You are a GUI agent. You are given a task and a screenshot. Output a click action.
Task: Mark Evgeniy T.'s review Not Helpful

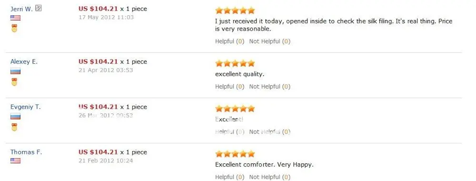pyautogui.click(x=269, y=132)
